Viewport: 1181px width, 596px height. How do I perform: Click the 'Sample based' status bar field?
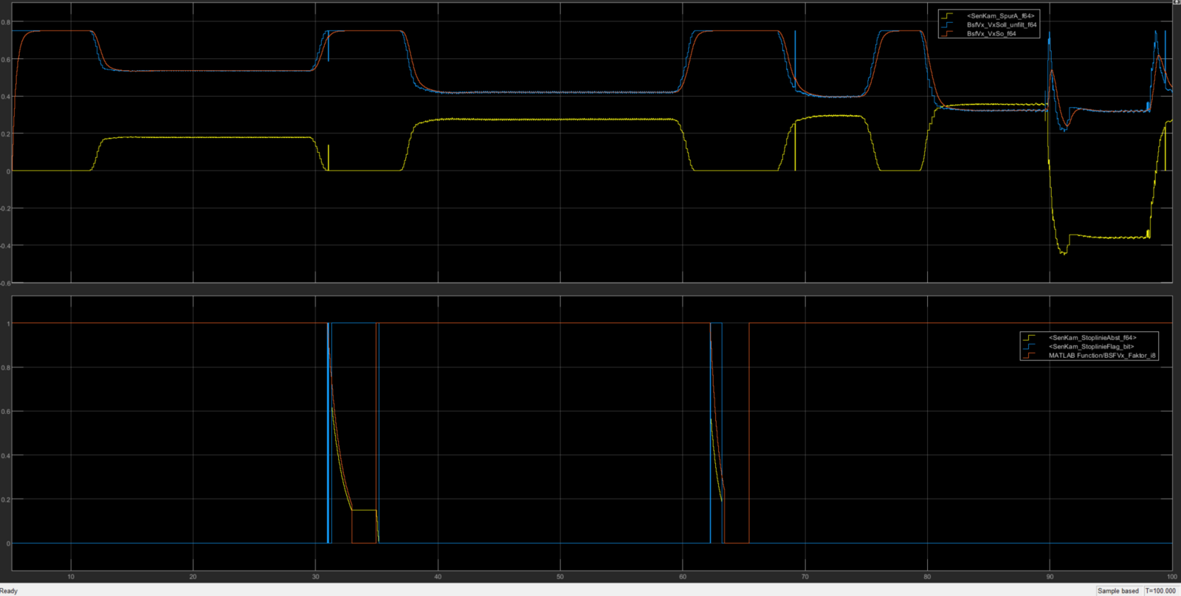(x=1118, y=591)
